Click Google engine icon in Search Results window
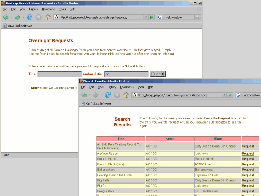261x196 pixels. pyautogui.click(x=238, y=95)
